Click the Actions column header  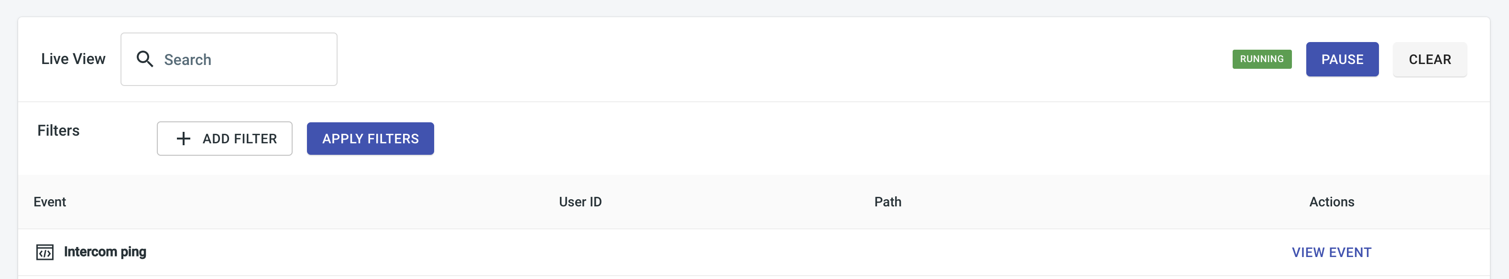(1332, 202)
